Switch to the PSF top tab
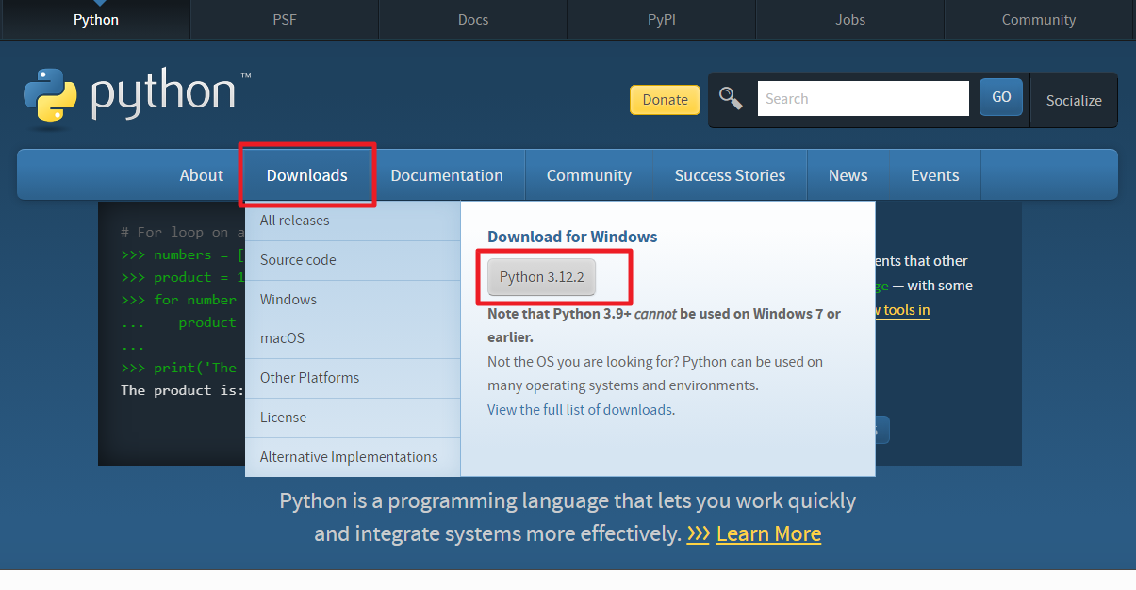The height and width of the screenshot is (590, 1136). (285, 19)
